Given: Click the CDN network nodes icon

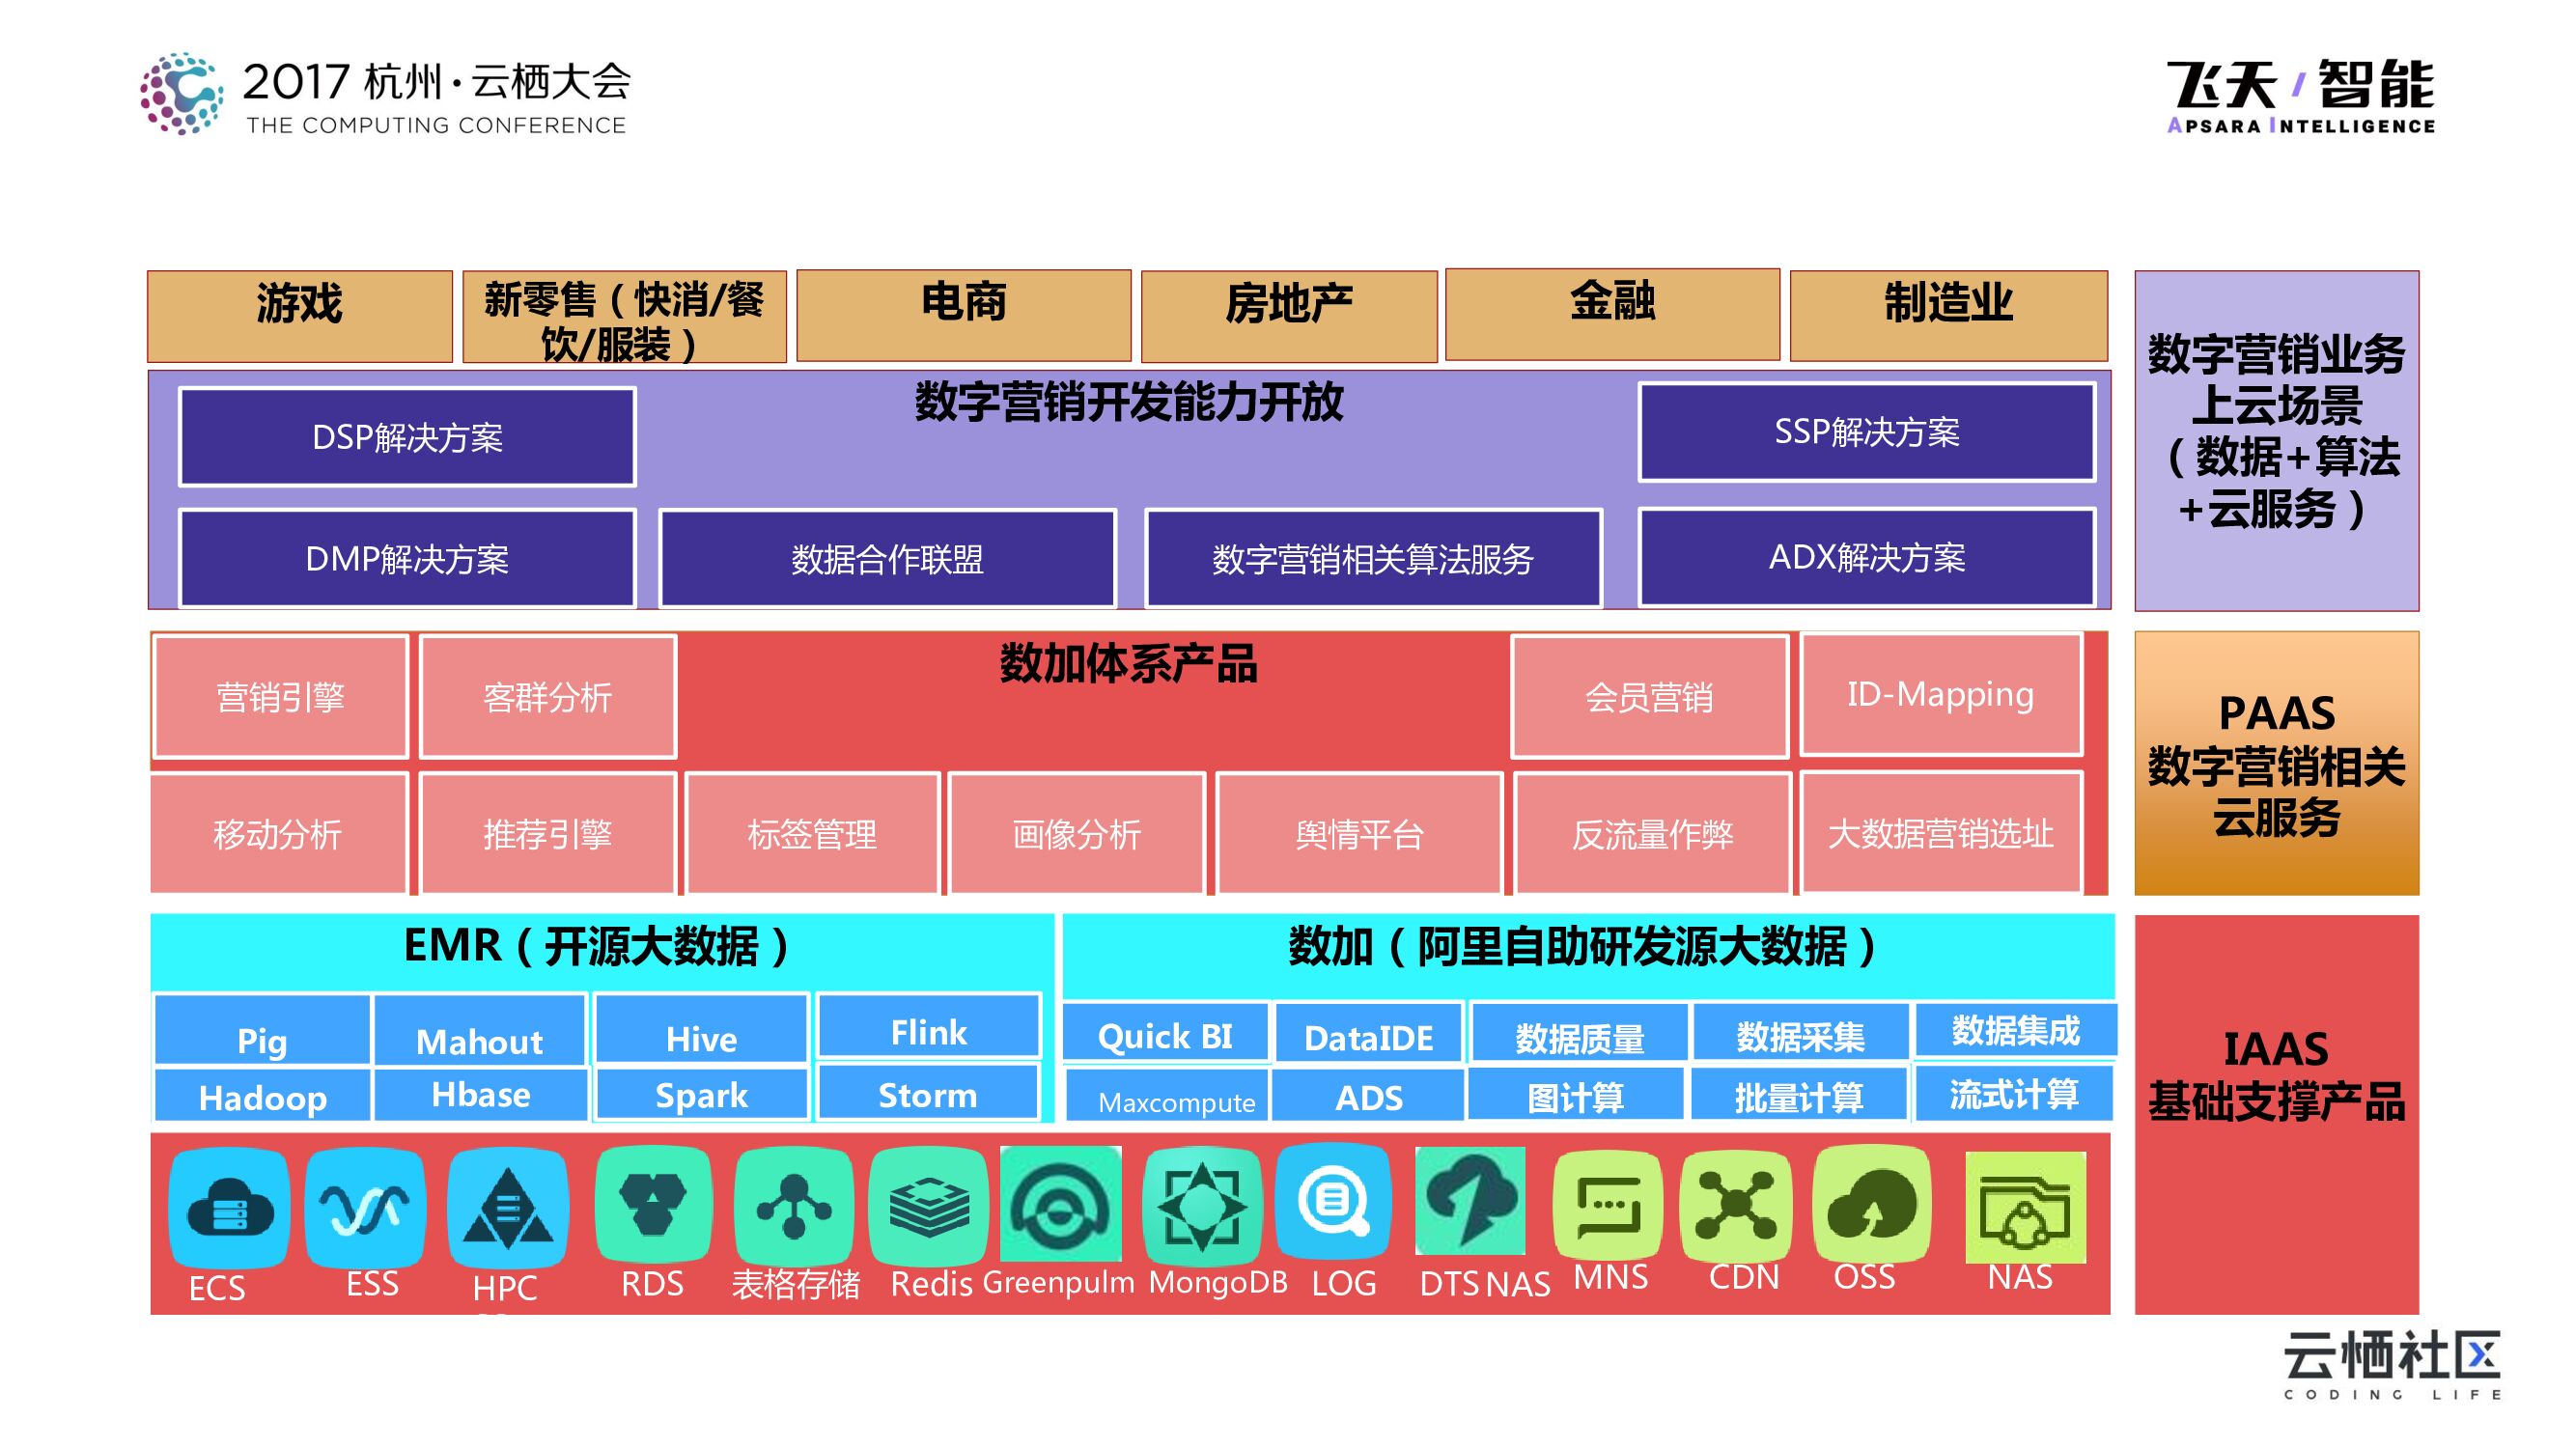Looking at the screenshot, I should (1736, 1205).
